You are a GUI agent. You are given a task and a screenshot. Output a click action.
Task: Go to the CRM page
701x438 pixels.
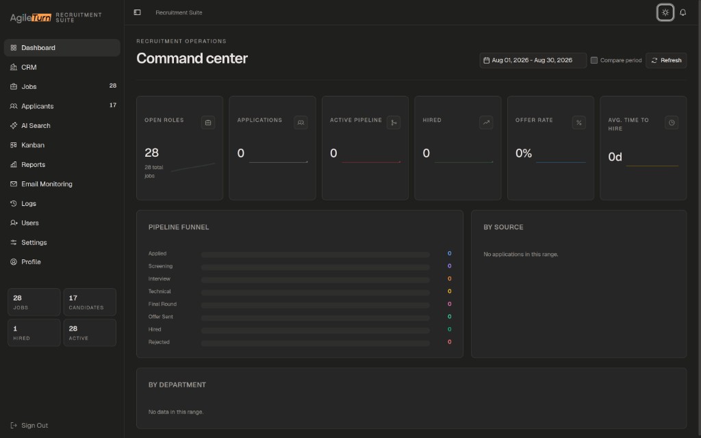tap(62, 67)
